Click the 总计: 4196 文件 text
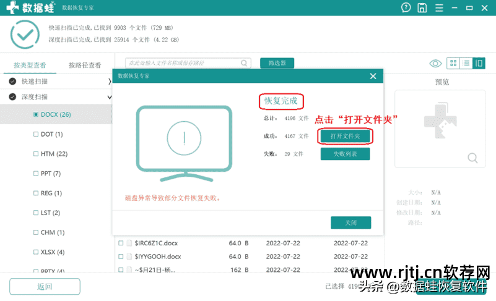 coord(286,118)
